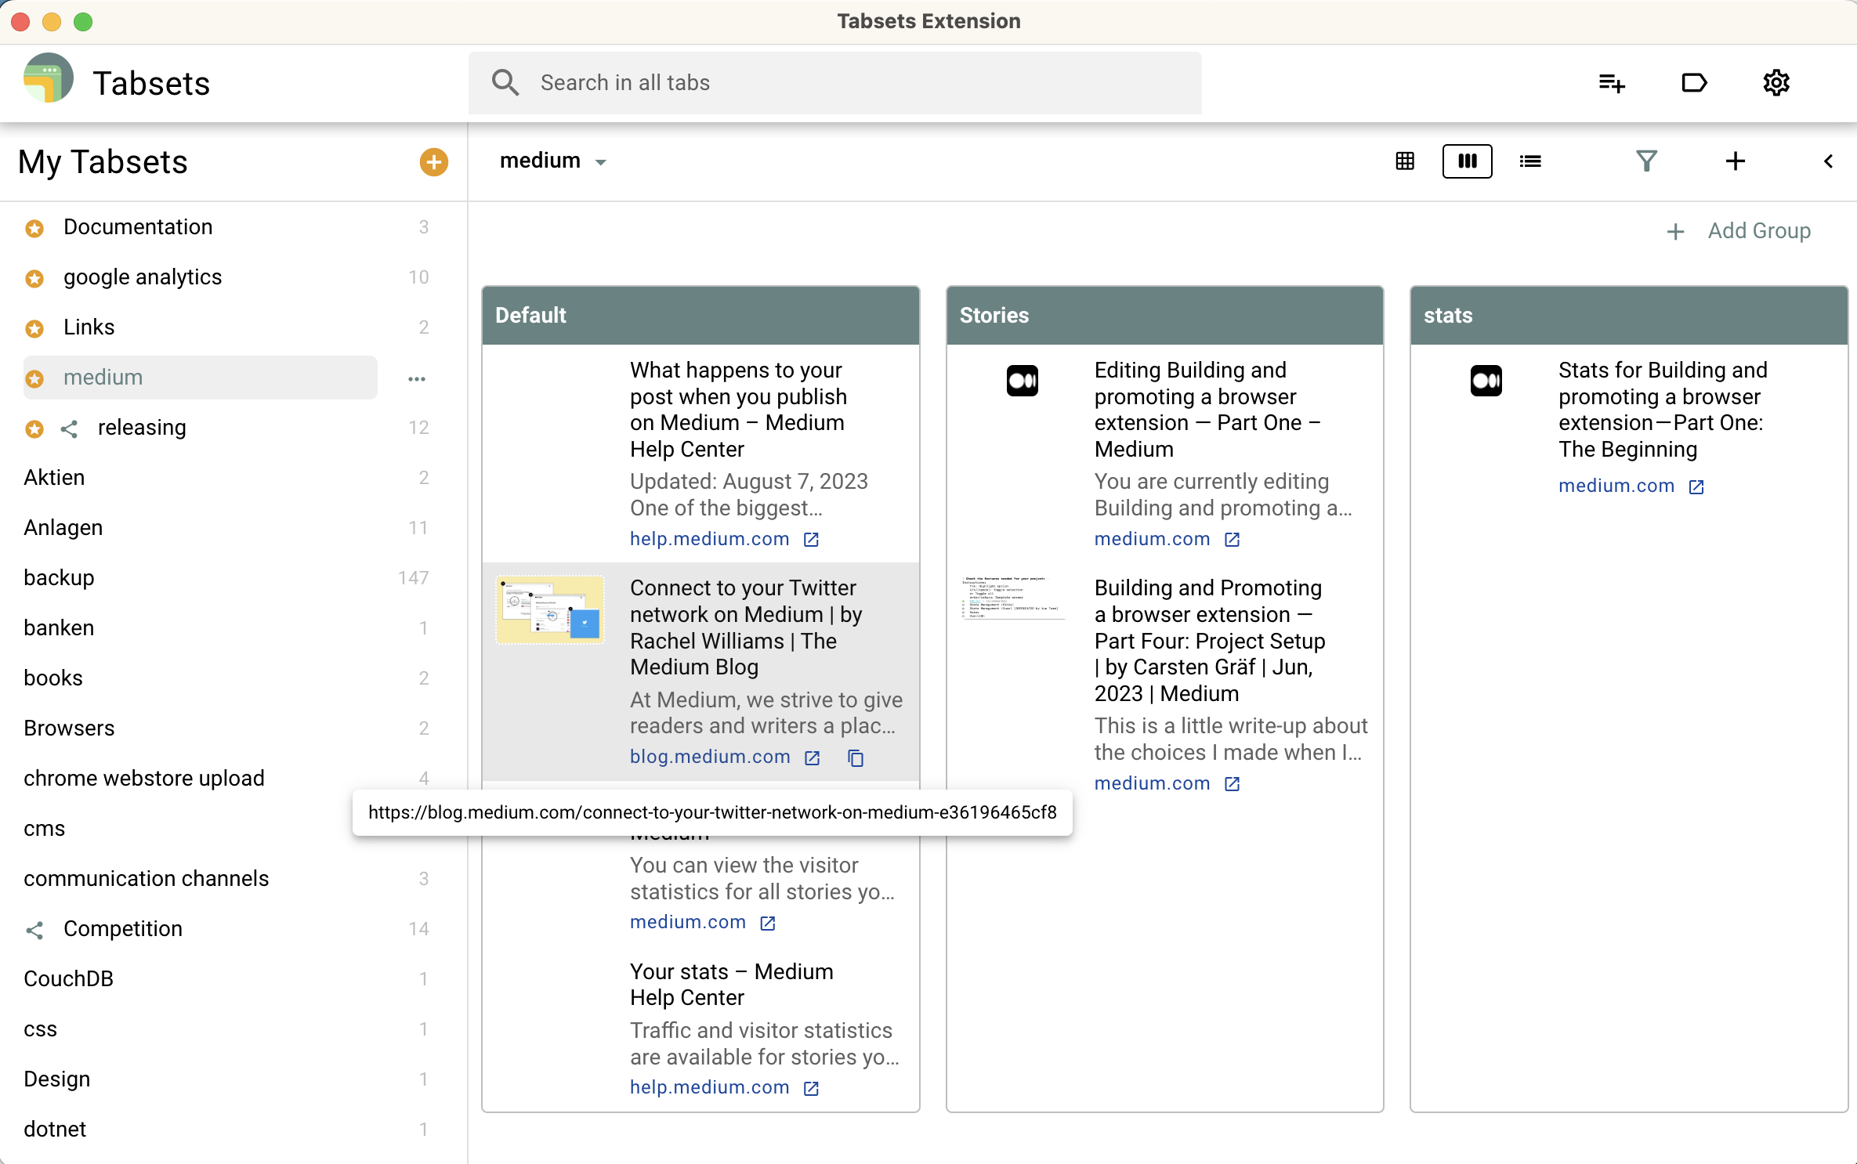Open medium.com link under Editing Building story
The width and height of the screenshot is (1857, 1164).
[1152, 539]
